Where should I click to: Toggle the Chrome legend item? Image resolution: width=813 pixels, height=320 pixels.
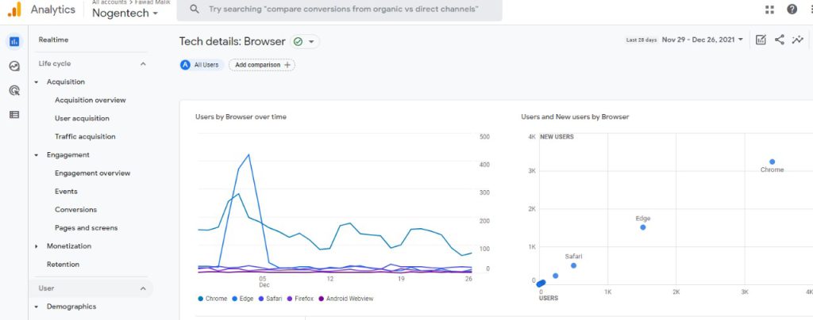coord(213,299)
